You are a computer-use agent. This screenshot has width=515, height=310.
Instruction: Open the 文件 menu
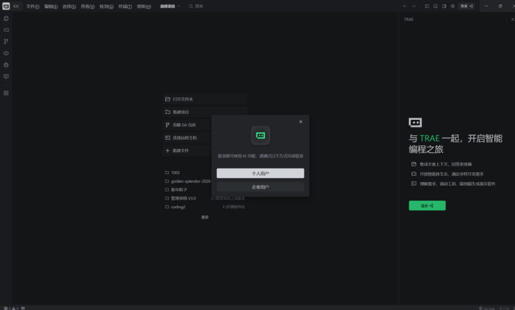(32, 6)
